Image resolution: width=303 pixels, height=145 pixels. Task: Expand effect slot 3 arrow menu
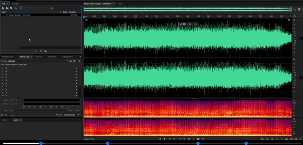pyautogui.click(x=76, y=74)
